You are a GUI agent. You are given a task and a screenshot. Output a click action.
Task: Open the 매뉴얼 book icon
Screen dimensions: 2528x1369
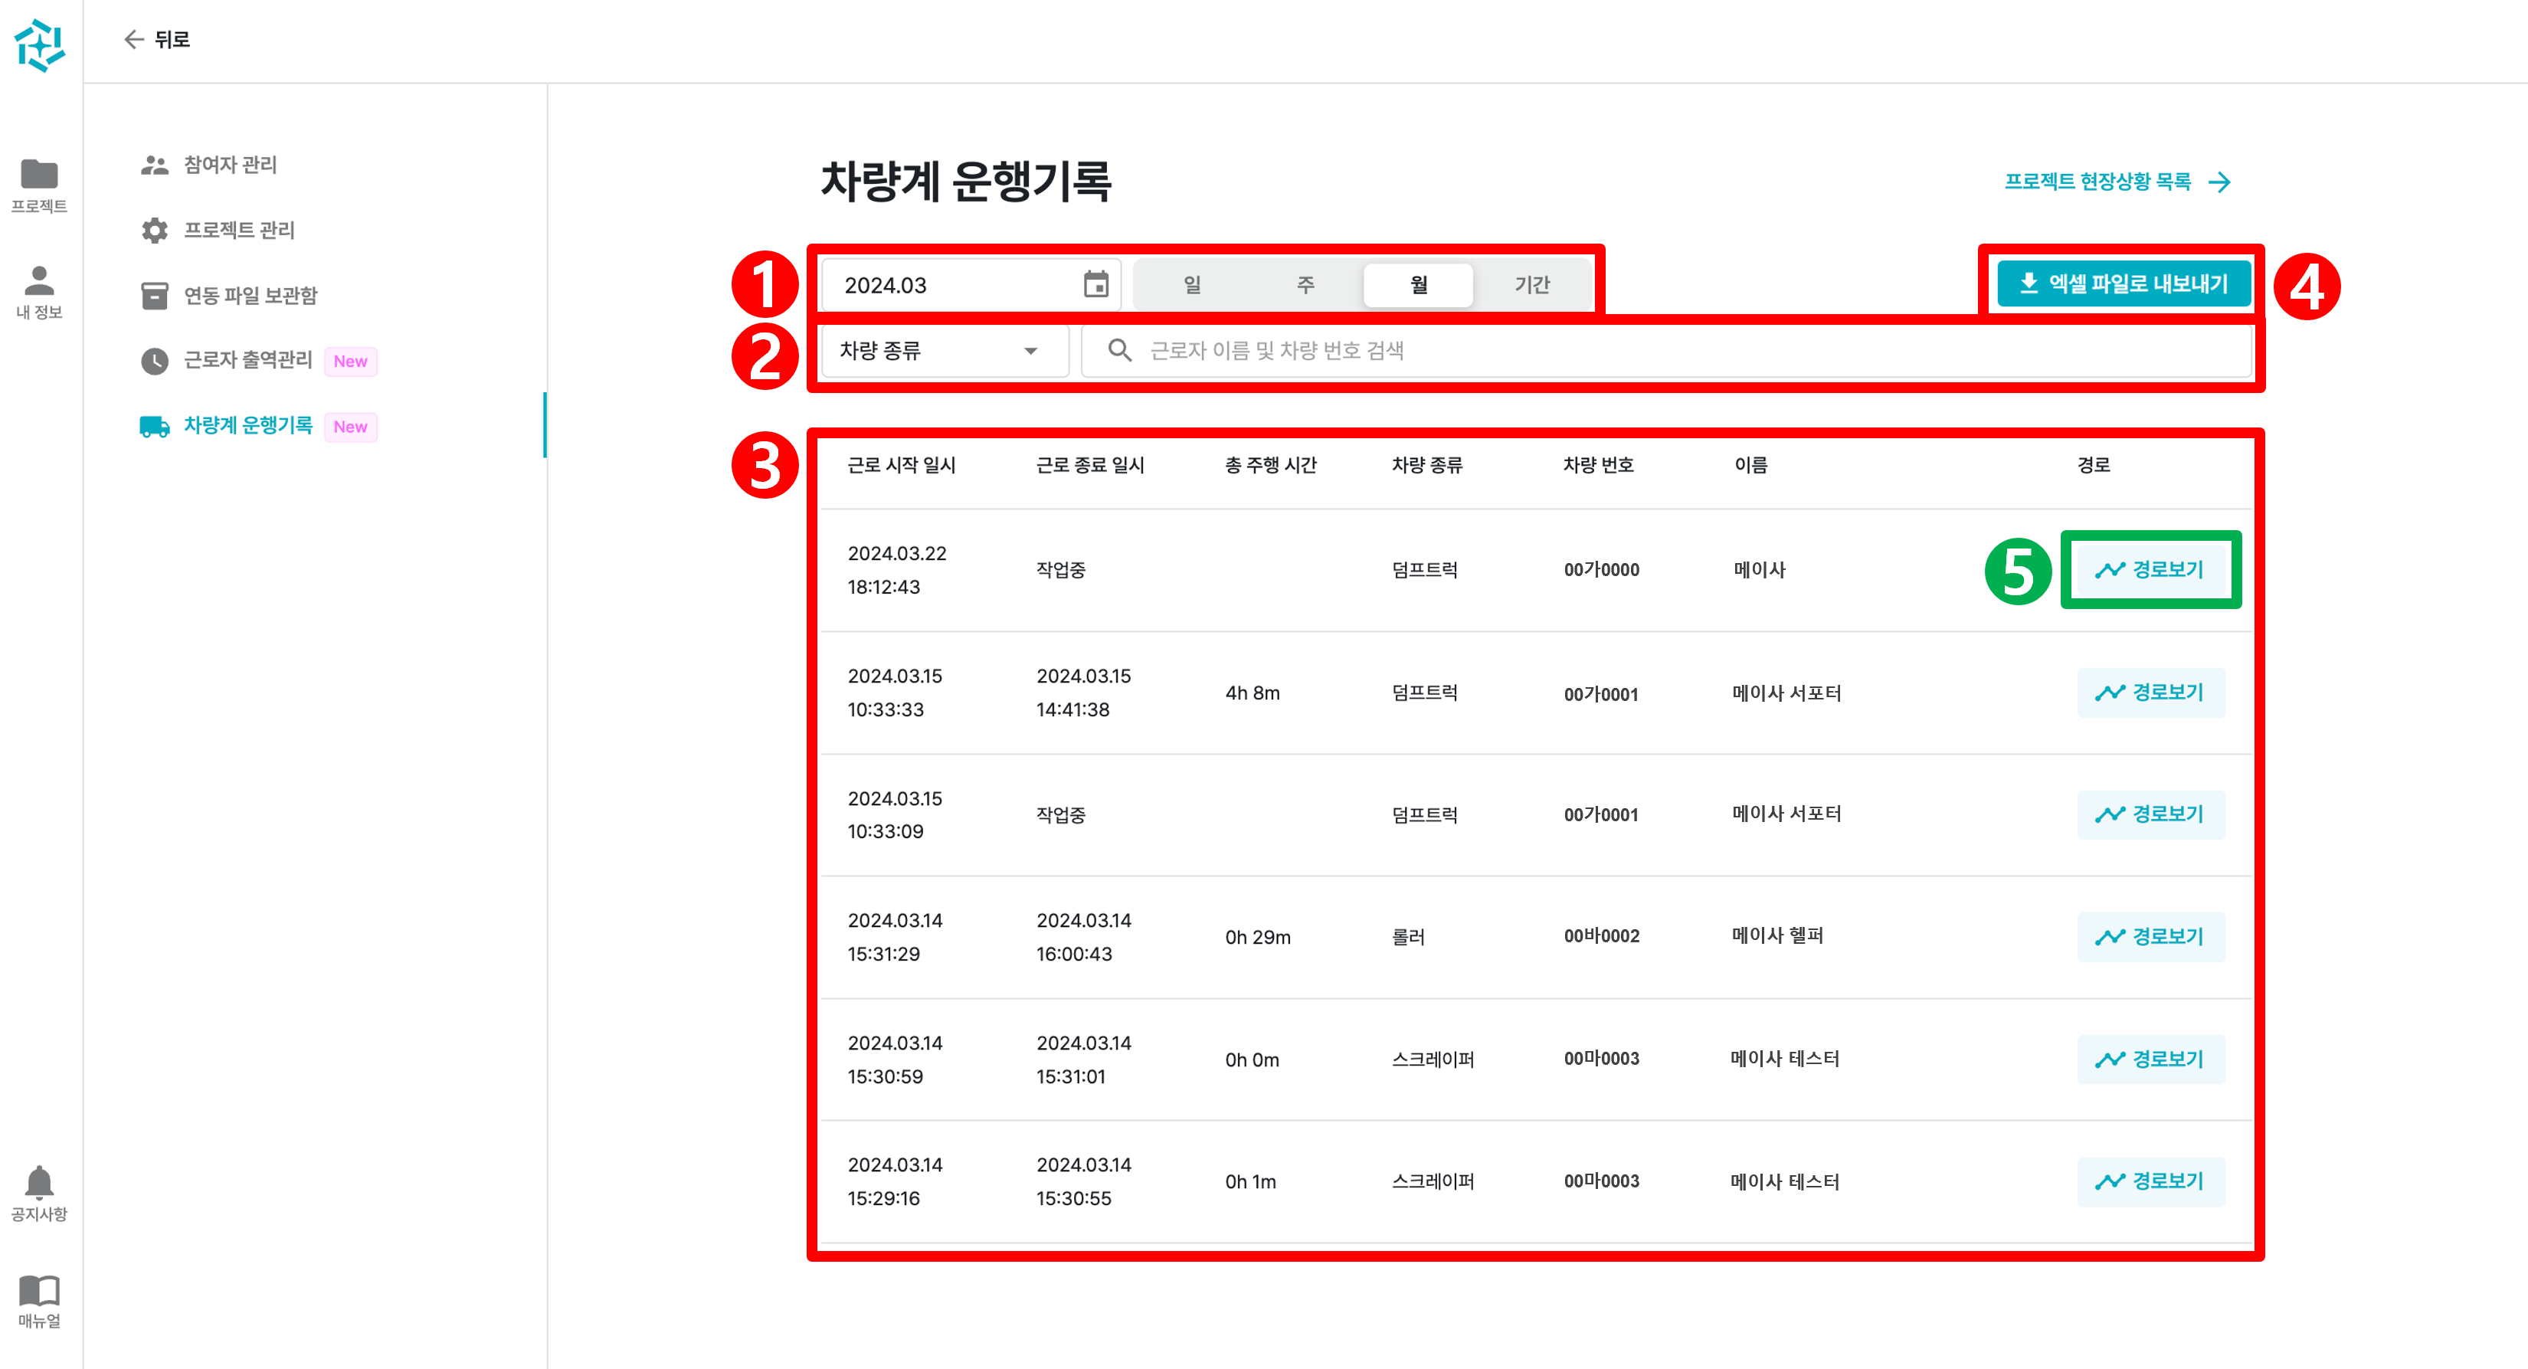tap(39, 1293)
